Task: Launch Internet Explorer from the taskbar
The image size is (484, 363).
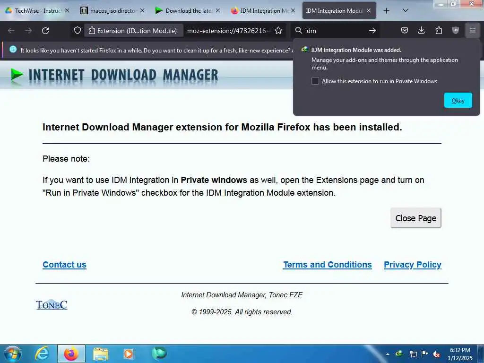Action: [x=42, y=354]
